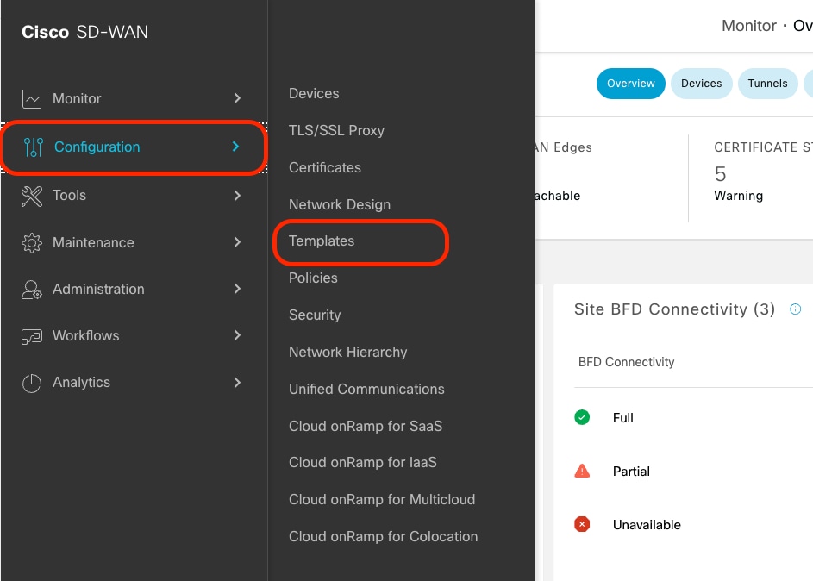Open Network Hierarchy submenu entry

348,353
